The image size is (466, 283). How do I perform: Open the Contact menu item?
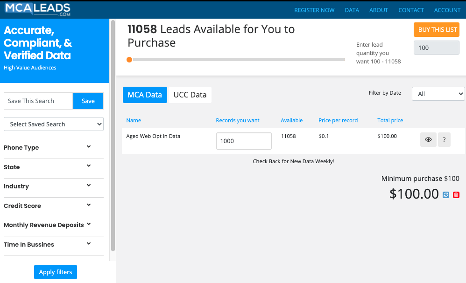[x=411, y=10]
